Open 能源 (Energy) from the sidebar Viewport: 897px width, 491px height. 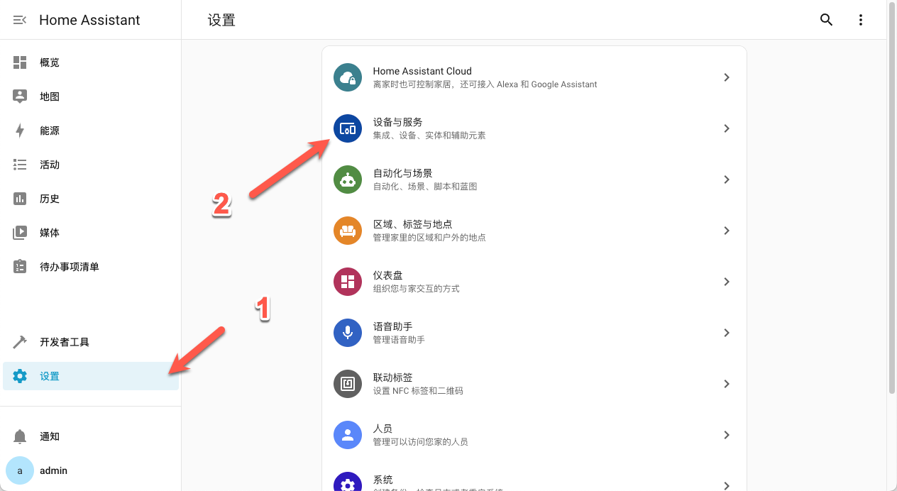tap(20, 130)
